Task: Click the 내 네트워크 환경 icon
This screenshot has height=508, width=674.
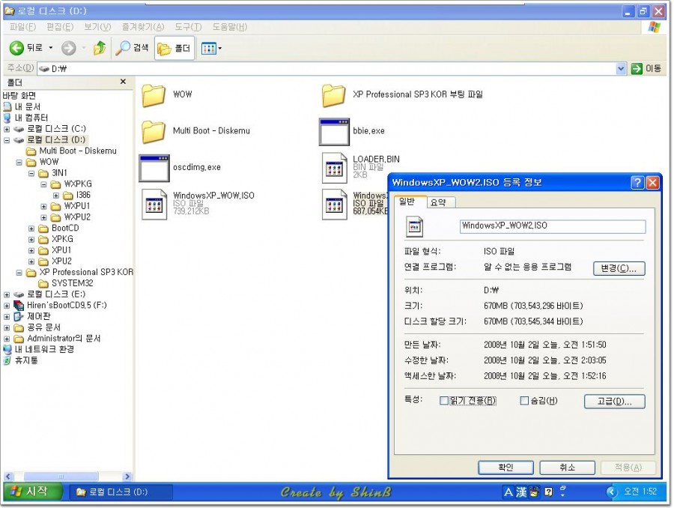Action: pyautogui.click(x=7, y=349)
